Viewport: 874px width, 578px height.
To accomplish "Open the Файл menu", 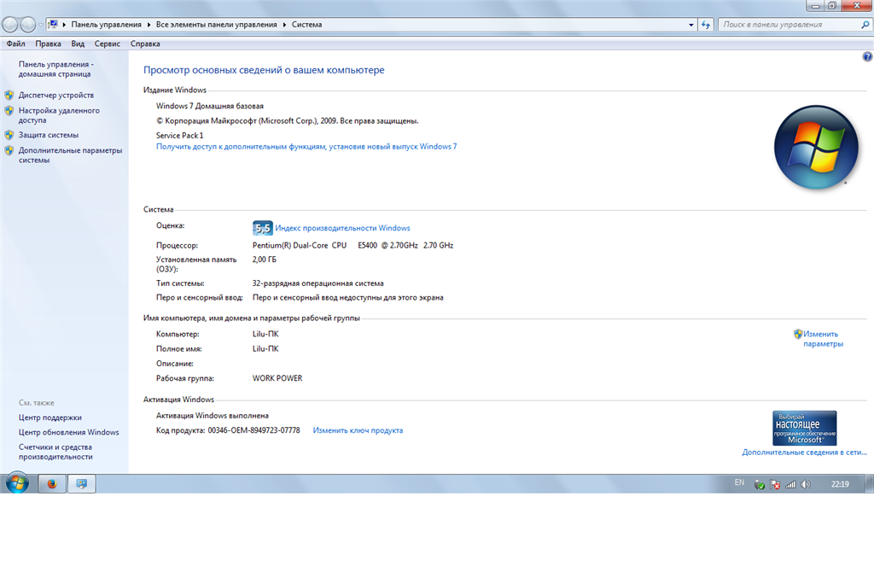I will pyautogui.click(x=15, y=44).
